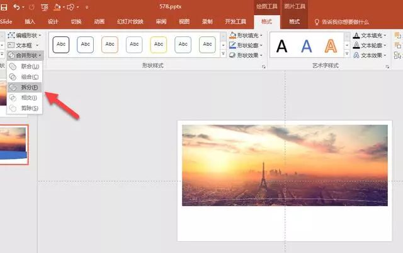Choose 拆分(F) from merge shapes menu
This screenshot has height=253, width=403.
[25, 87]
